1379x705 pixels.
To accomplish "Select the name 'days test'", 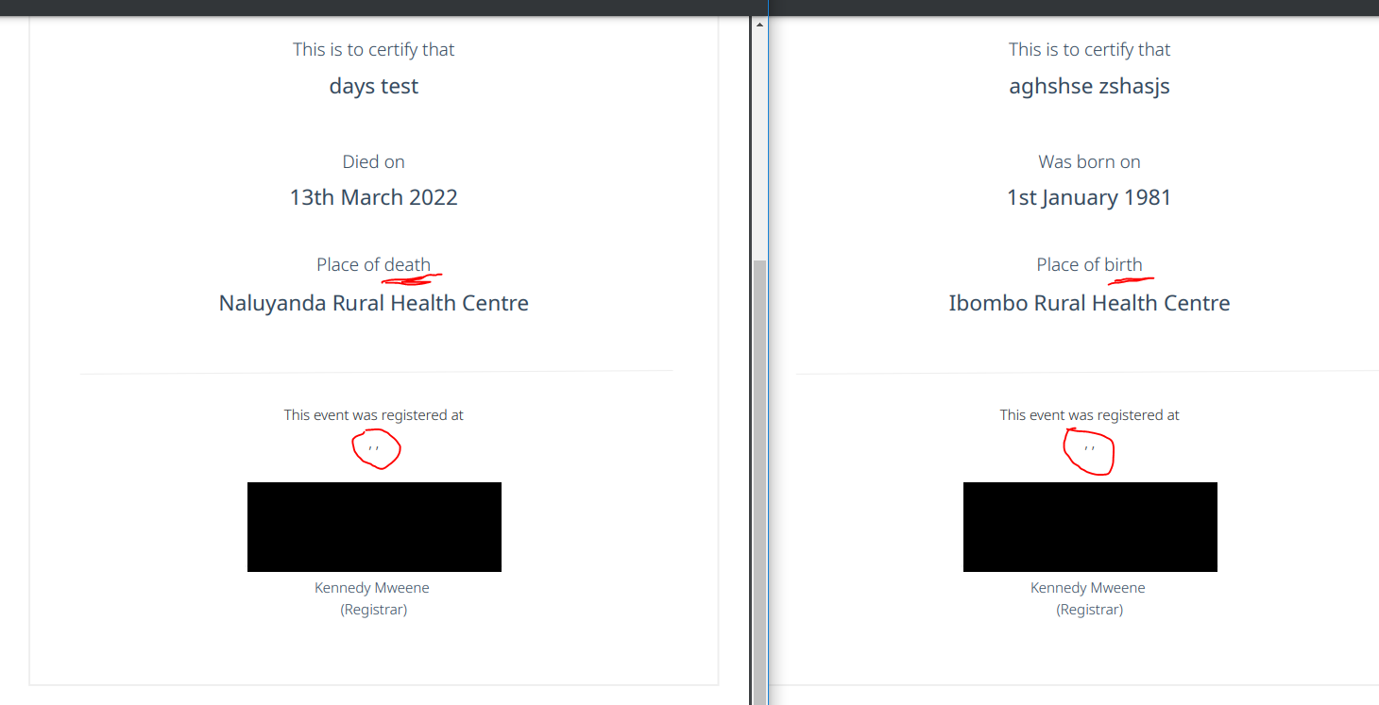I will (374, 86).
